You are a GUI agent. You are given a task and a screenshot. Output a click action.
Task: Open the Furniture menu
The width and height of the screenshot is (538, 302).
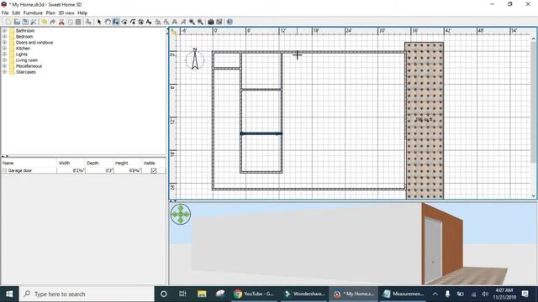tap(33, 13)
